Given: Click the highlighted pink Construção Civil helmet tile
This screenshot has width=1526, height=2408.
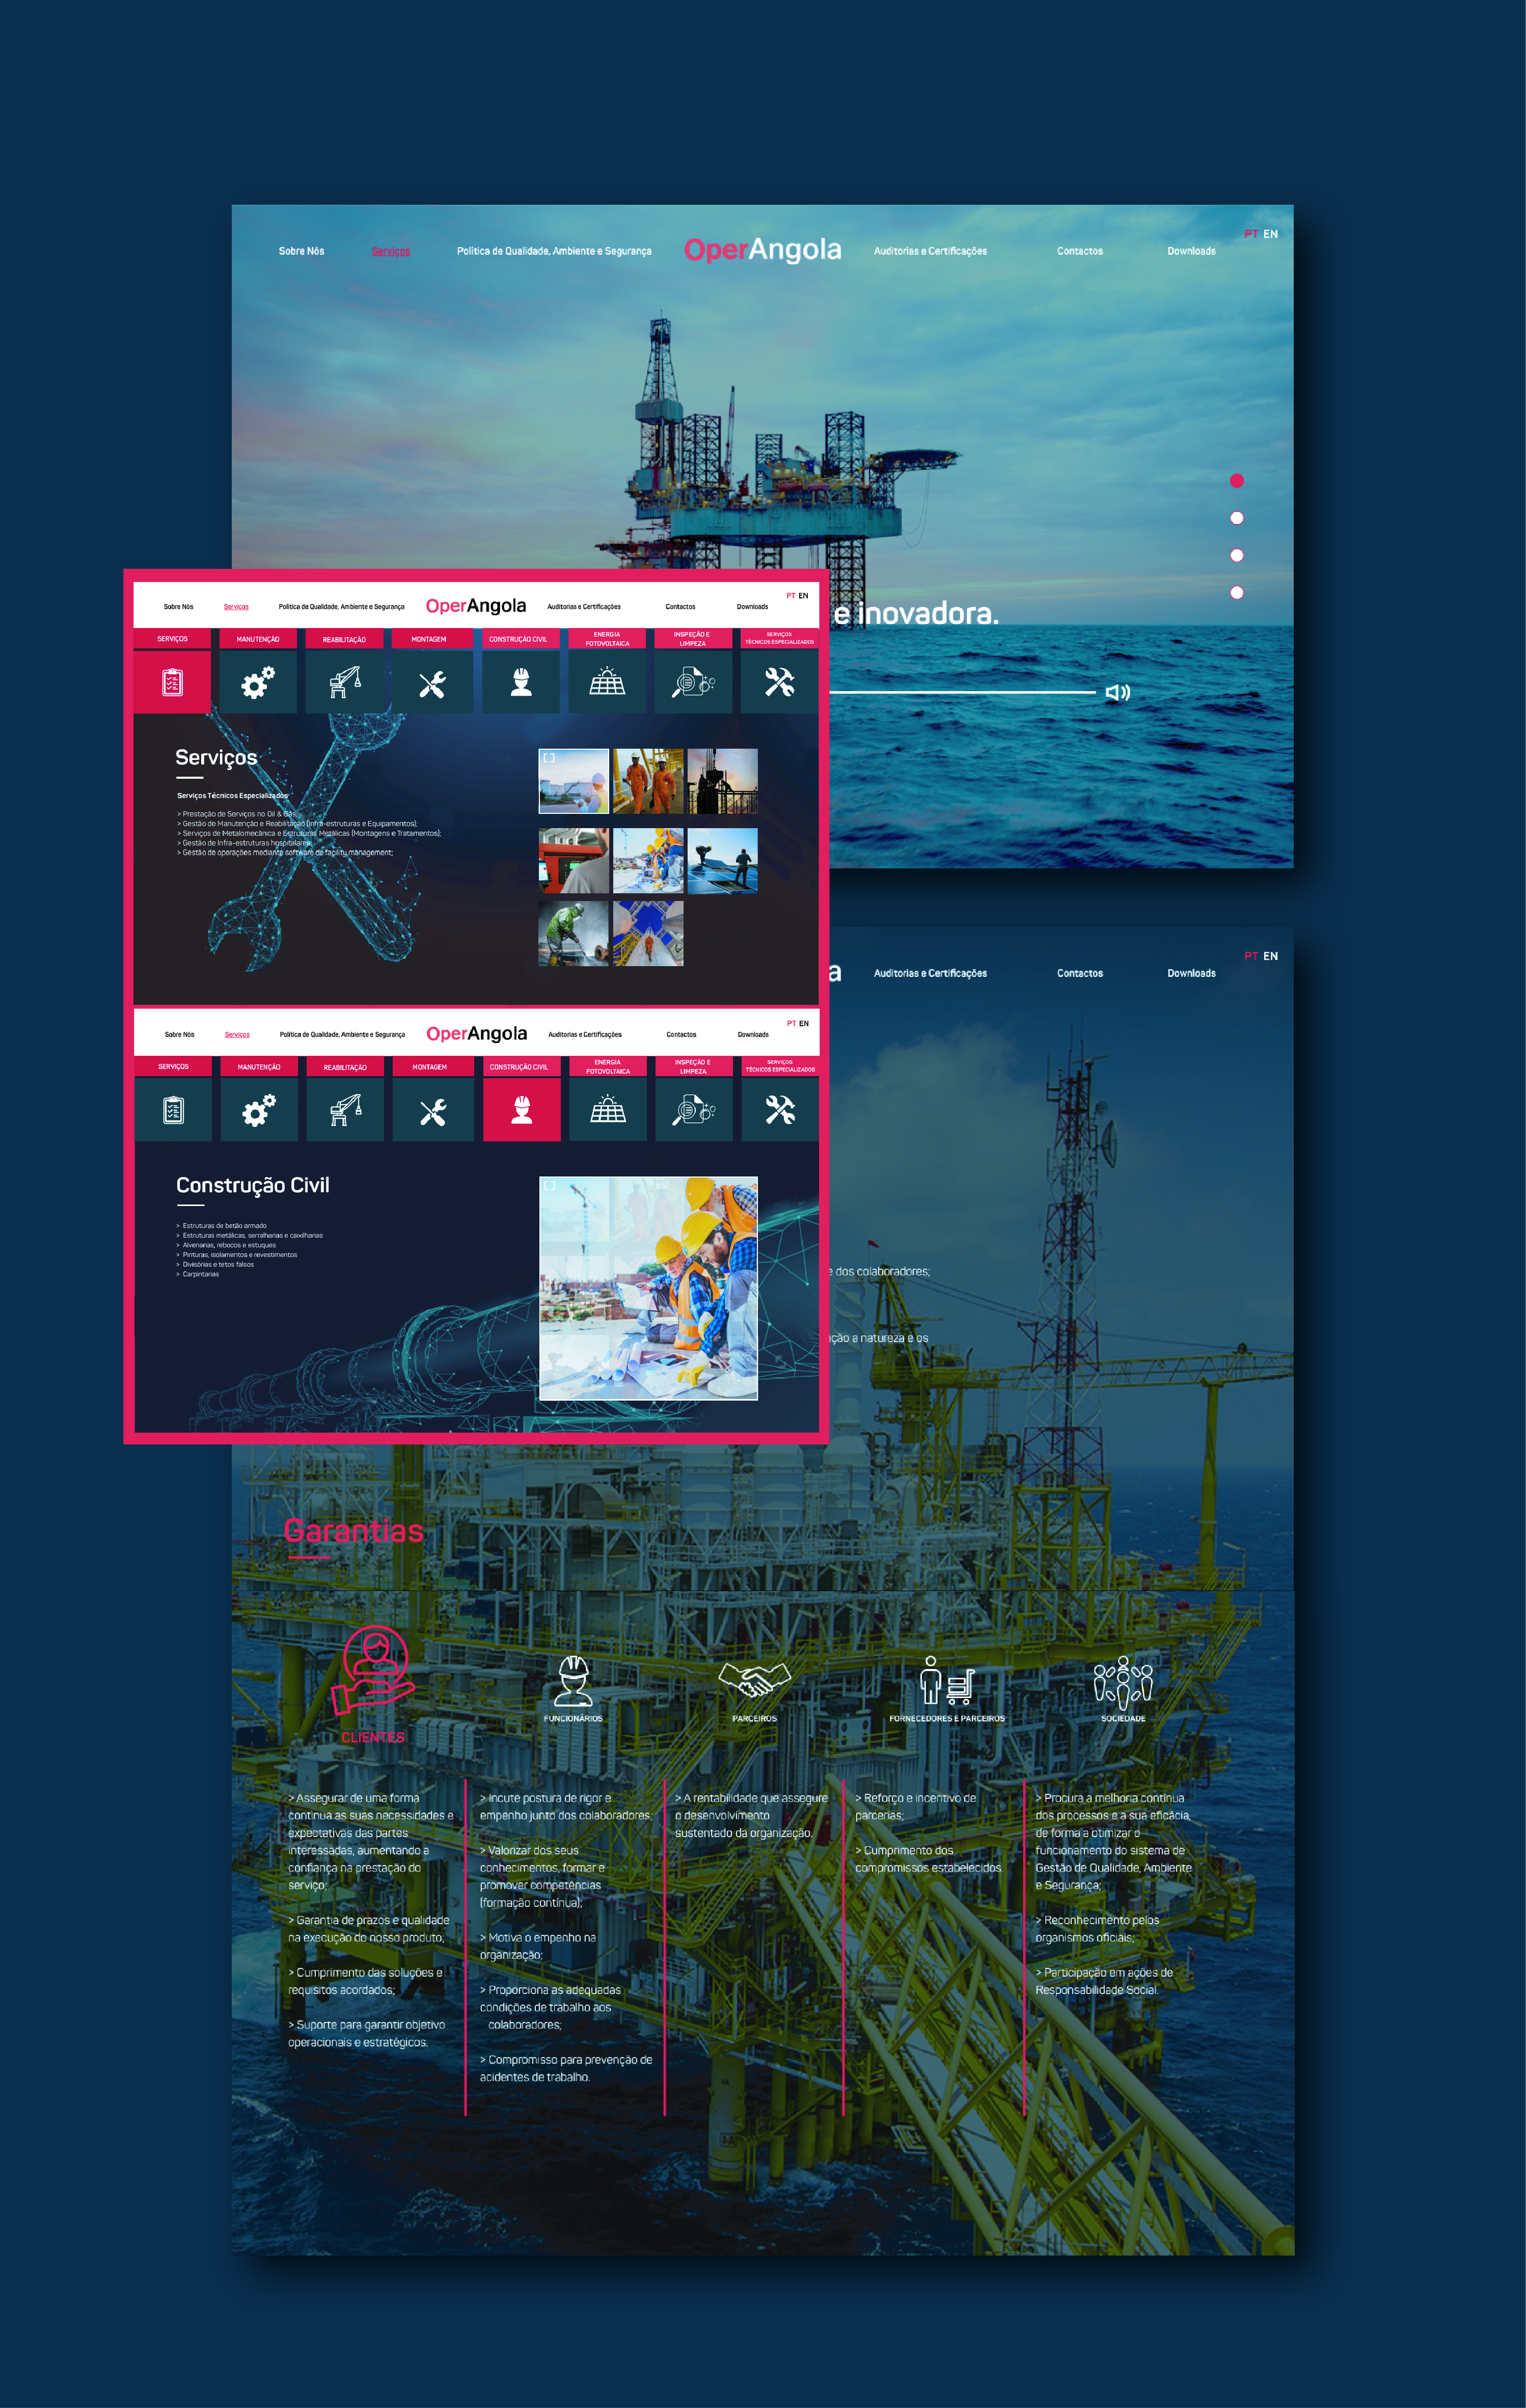Looking at the screenshot, I should (x=521, y=1110).
